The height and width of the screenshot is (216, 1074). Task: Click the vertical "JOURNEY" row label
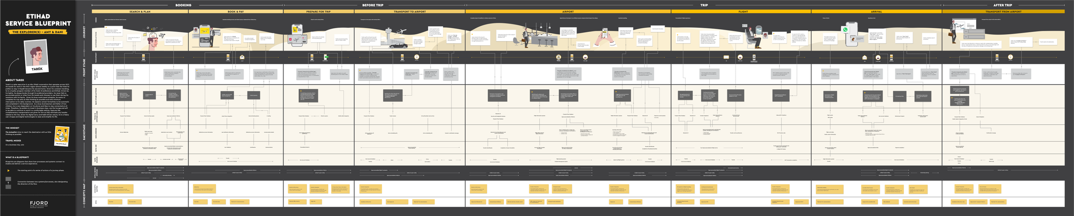click(84, 32)
